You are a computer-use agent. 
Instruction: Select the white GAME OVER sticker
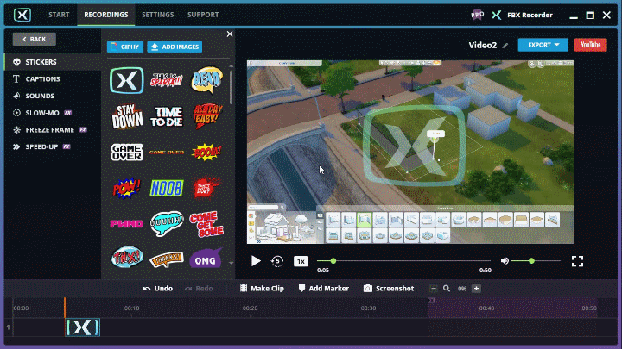(x=126, y=153)
